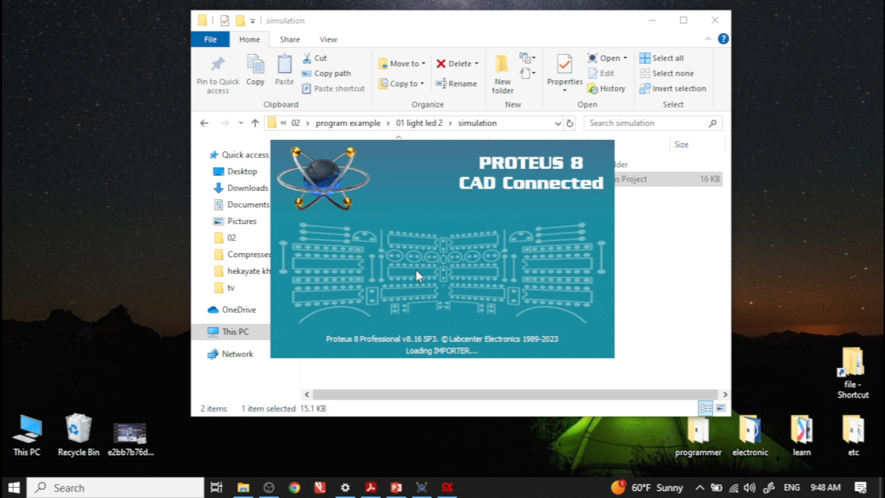The height and width of the screenshot is (498, 885).
Task: Click the Size column header
Action: [x=681, y=144]
